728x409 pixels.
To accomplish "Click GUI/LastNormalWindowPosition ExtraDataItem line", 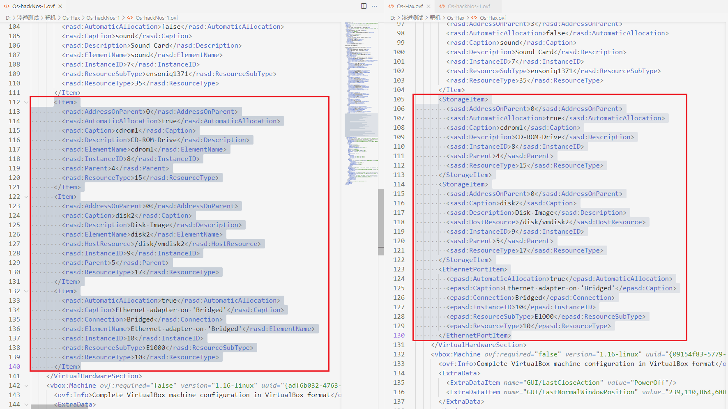I will click(x=586, y=392).
